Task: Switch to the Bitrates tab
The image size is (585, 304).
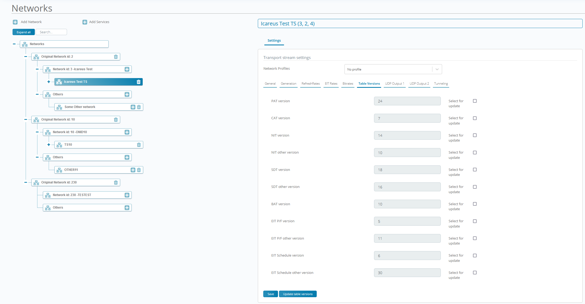Action: click(x=348, y=84)
